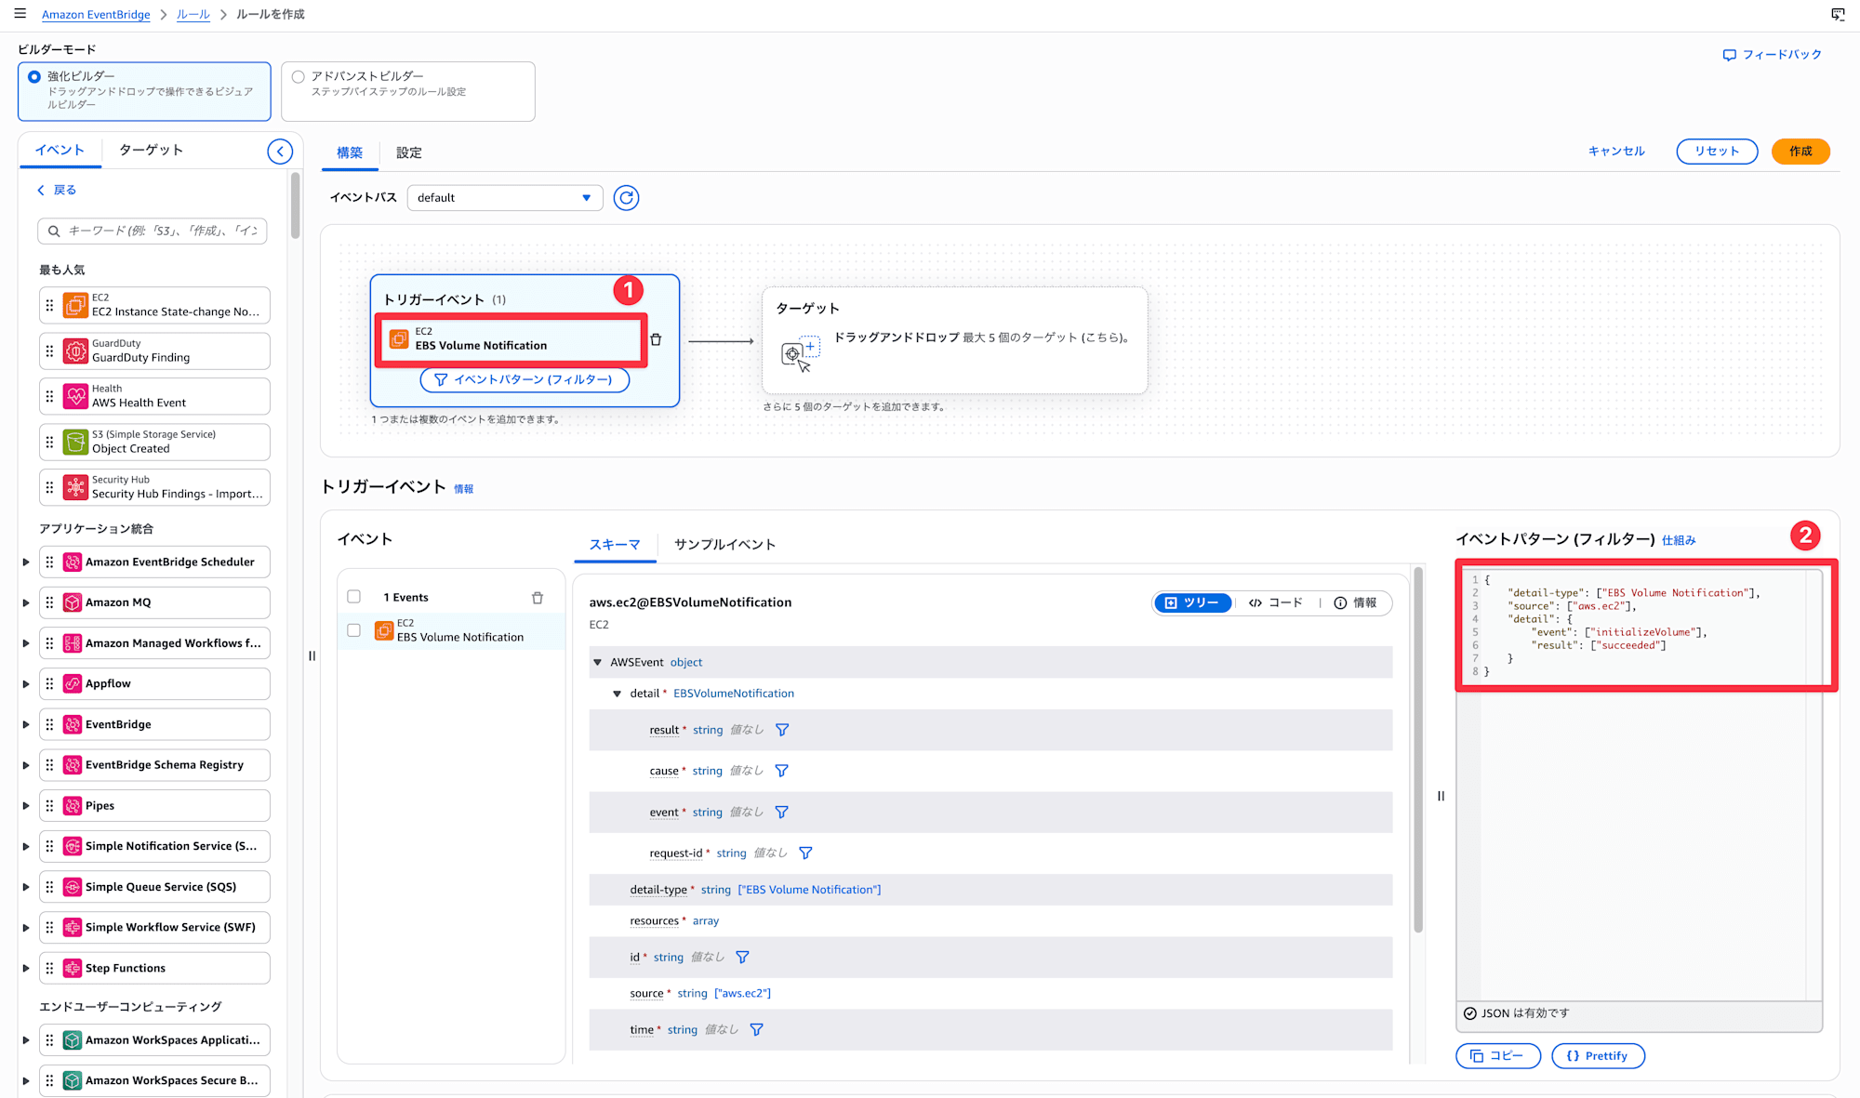Click the event keyword search field

[153, 231]
